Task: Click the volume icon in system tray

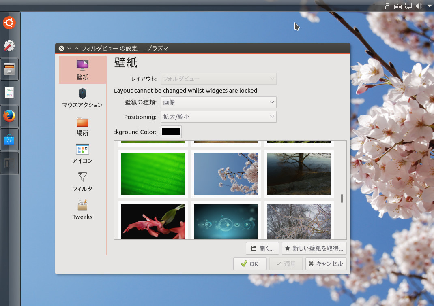Action: (x=418, y=6)
